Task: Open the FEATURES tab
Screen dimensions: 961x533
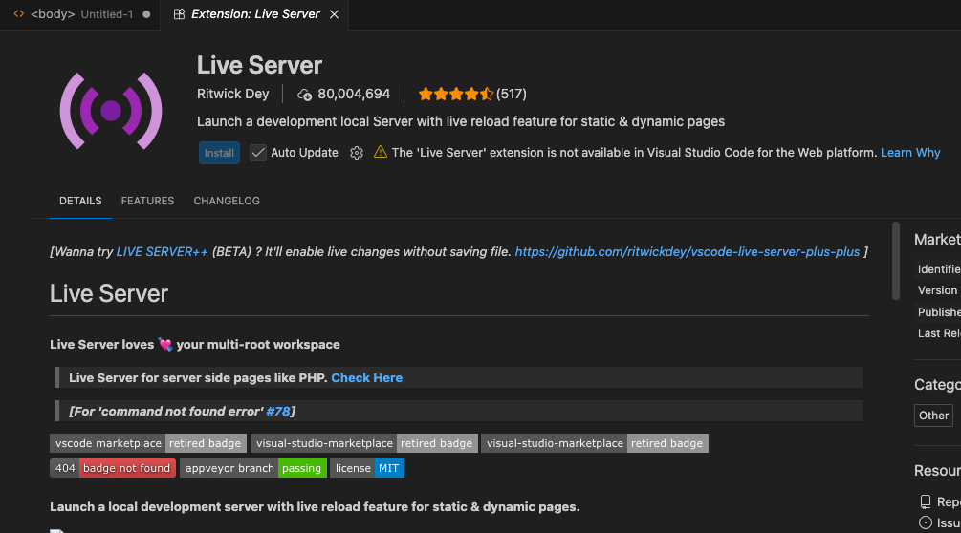Action: coord(147,201)
